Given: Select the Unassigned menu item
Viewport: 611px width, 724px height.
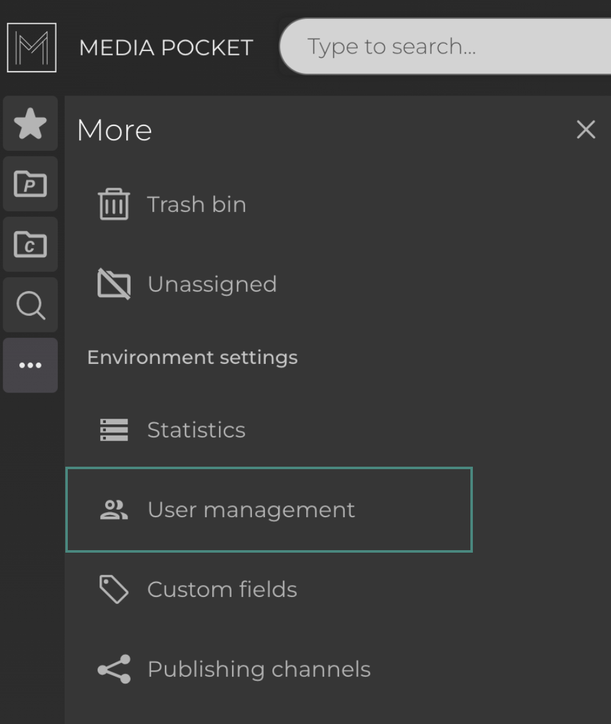Looking at the screenshot, I should 212,284.
